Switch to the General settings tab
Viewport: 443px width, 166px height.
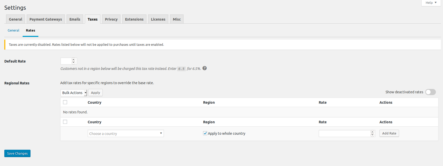16,19
